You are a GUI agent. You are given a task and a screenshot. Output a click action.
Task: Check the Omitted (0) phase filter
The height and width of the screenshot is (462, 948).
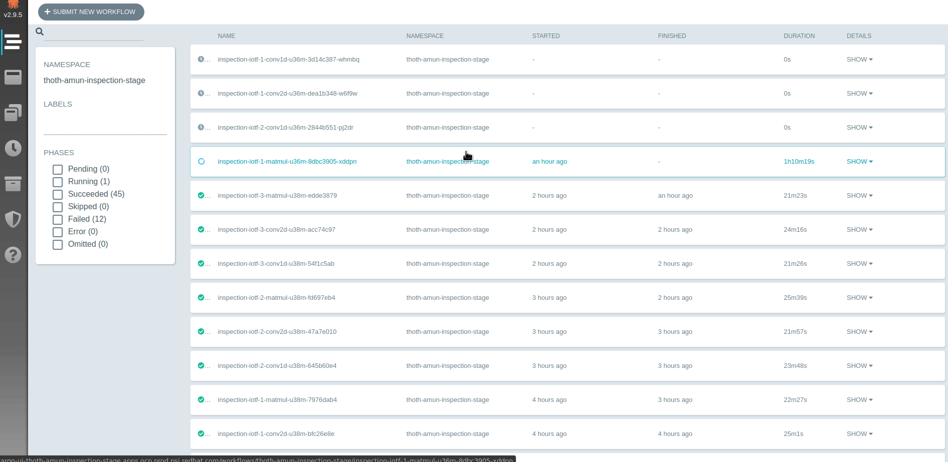point(58,245)
